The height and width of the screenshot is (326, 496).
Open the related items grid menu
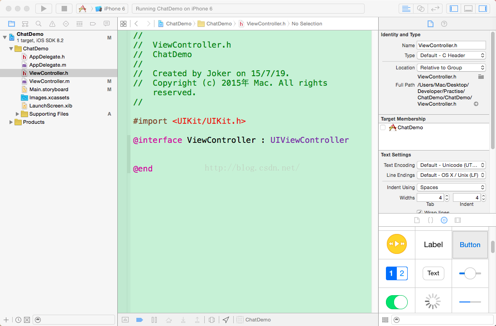(123, 24)
